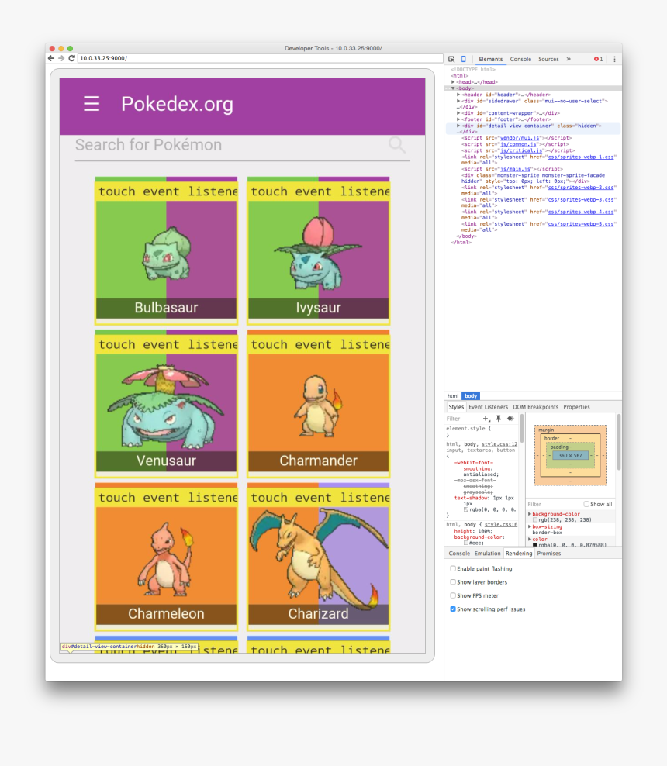Expand the footer element node

point(458,119)
